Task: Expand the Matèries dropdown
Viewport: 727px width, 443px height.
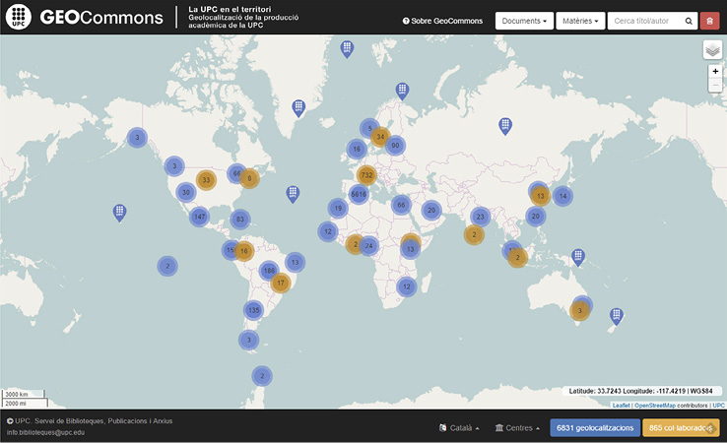Action: pos(580,21)
